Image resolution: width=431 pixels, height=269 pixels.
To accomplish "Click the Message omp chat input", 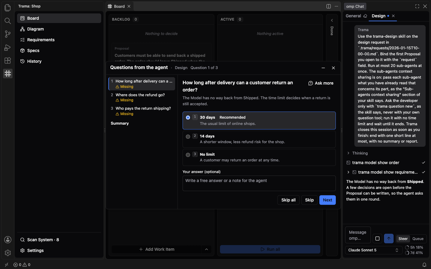I will [x=358, y=235].
